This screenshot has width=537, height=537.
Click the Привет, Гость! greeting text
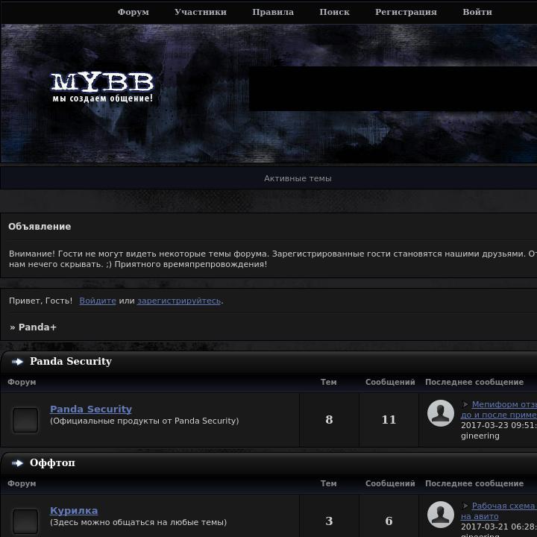coord(40,301)
